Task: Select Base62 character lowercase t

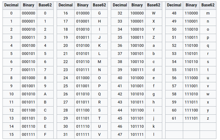Action: click(x=208, y=70)
